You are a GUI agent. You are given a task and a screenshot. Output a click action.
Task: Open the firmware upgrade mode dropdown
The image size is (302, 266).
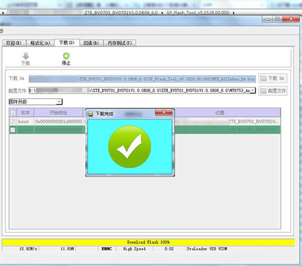click(36, 102)
